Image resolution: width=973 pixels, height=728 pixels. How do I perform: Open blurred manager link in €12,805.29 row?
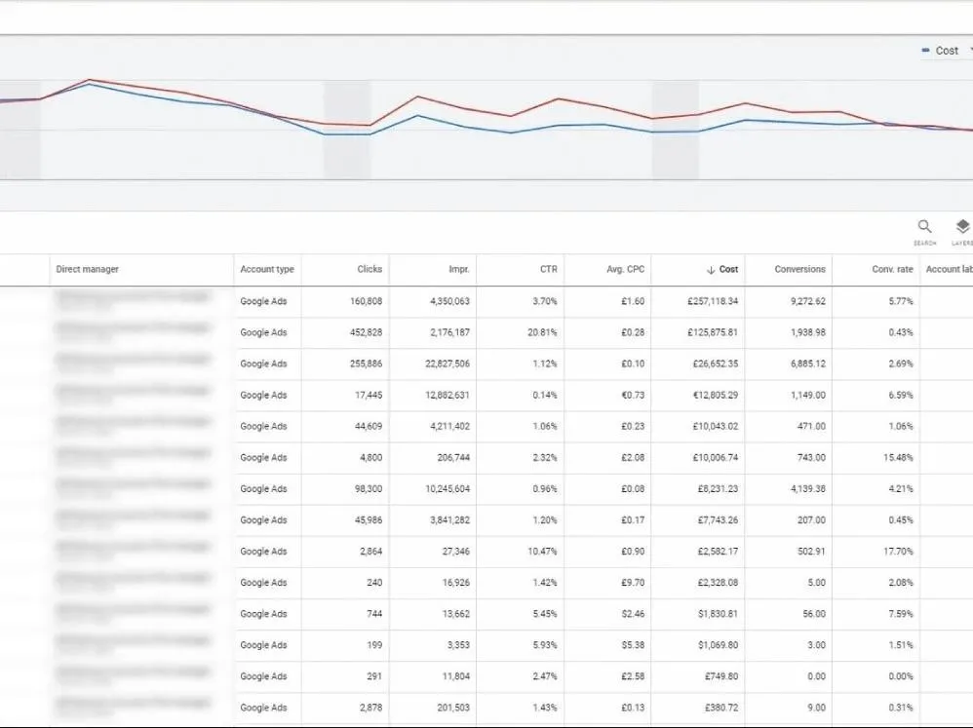(x=132, y=392)
